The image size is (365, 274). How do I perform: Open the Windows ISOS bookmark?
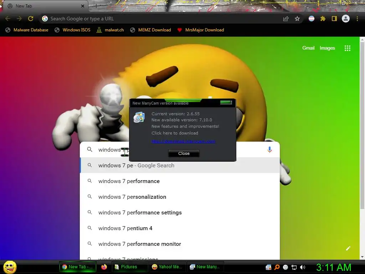pyautogui.click(x=73, y=30)
